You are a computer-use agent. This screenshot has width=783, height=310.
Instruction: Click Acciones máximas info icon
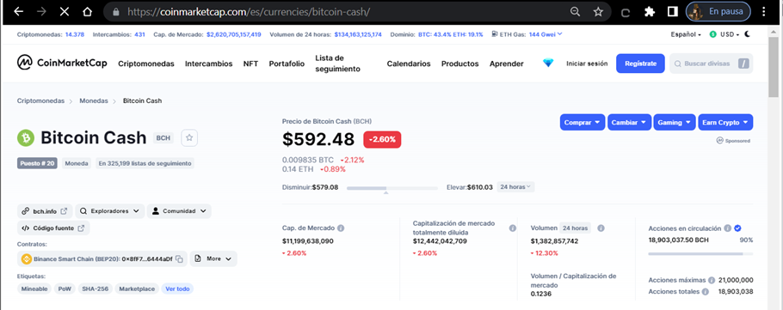712,280
